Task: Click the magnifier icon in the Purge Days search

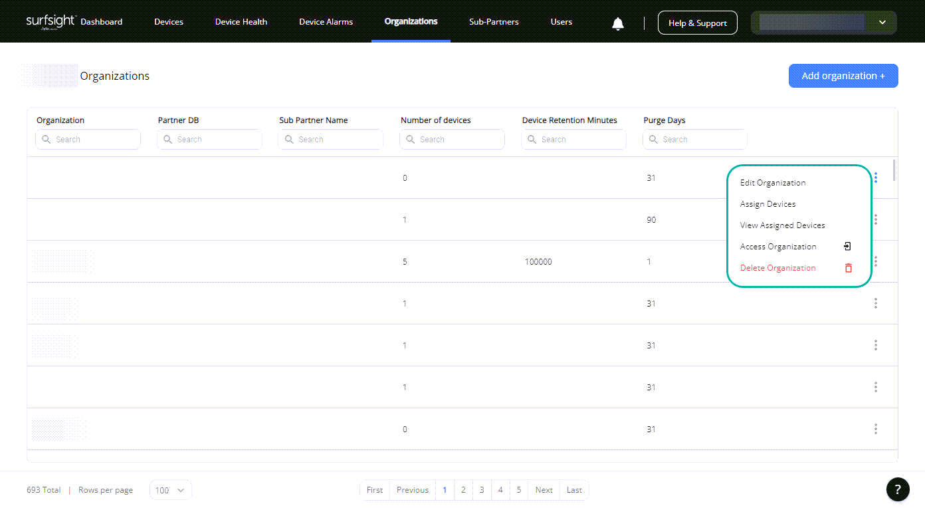Action: pyautogui.click(x=653, y=140)
